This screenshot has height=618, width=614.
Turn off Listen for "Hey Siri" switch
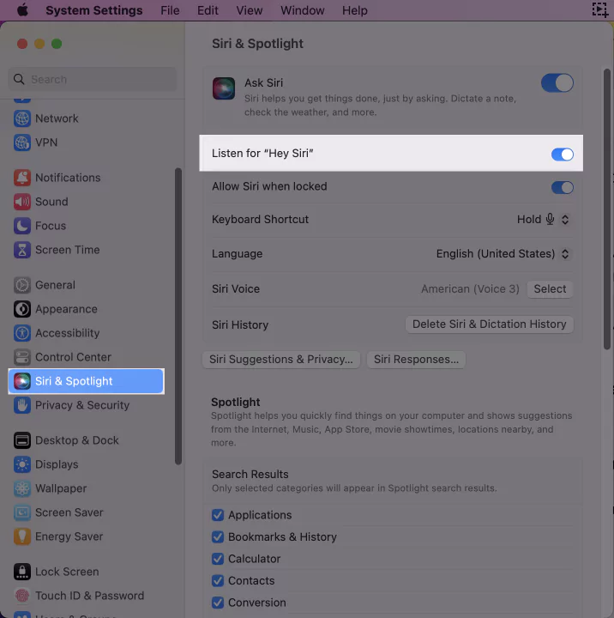tap(562, 154)
